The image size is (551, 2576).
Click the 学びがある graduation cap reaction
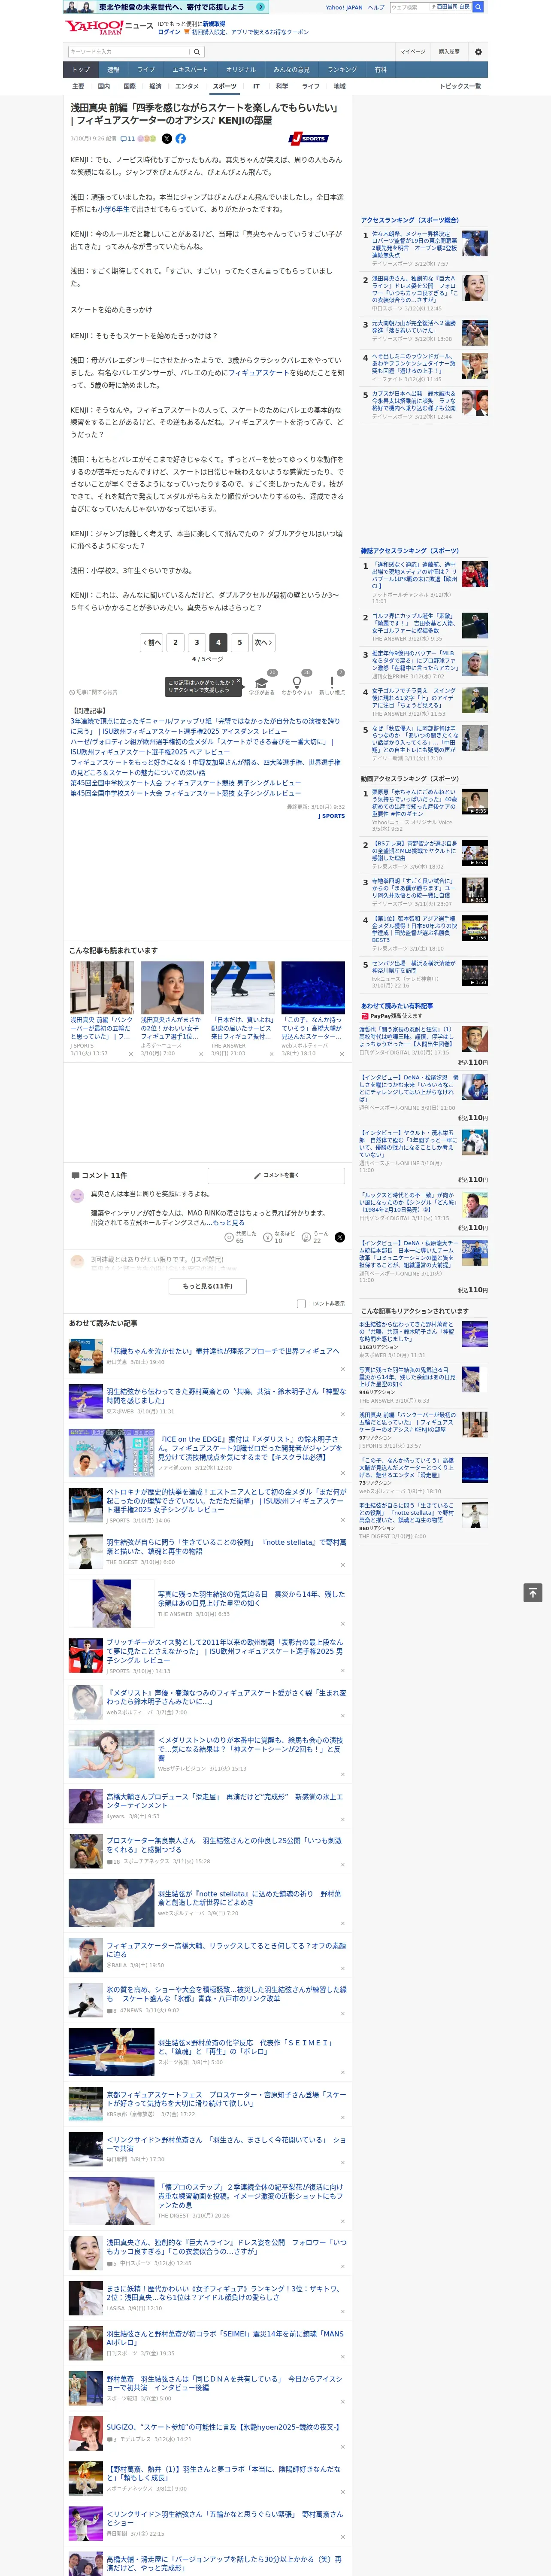coord(262,684)
